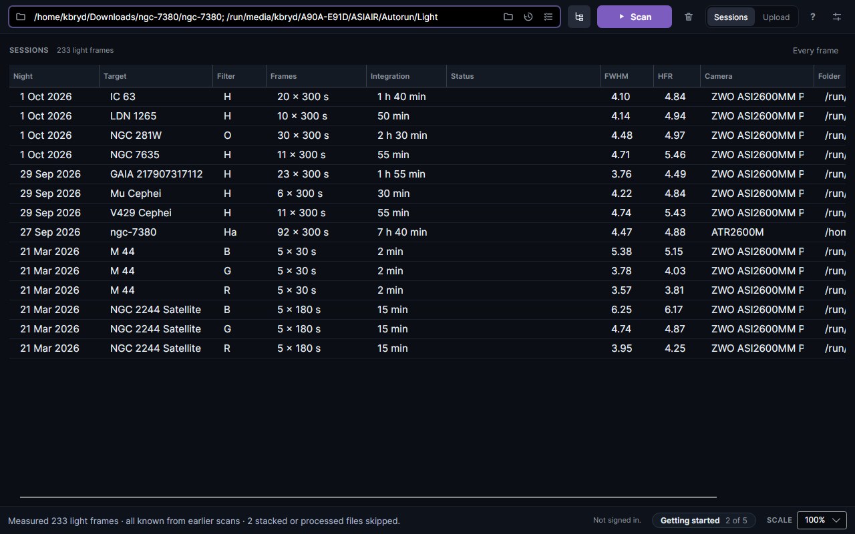The width and height of the screenshot is (855, 534).
Task: Click the trash icon next to Scan
Action: (689, 17)
